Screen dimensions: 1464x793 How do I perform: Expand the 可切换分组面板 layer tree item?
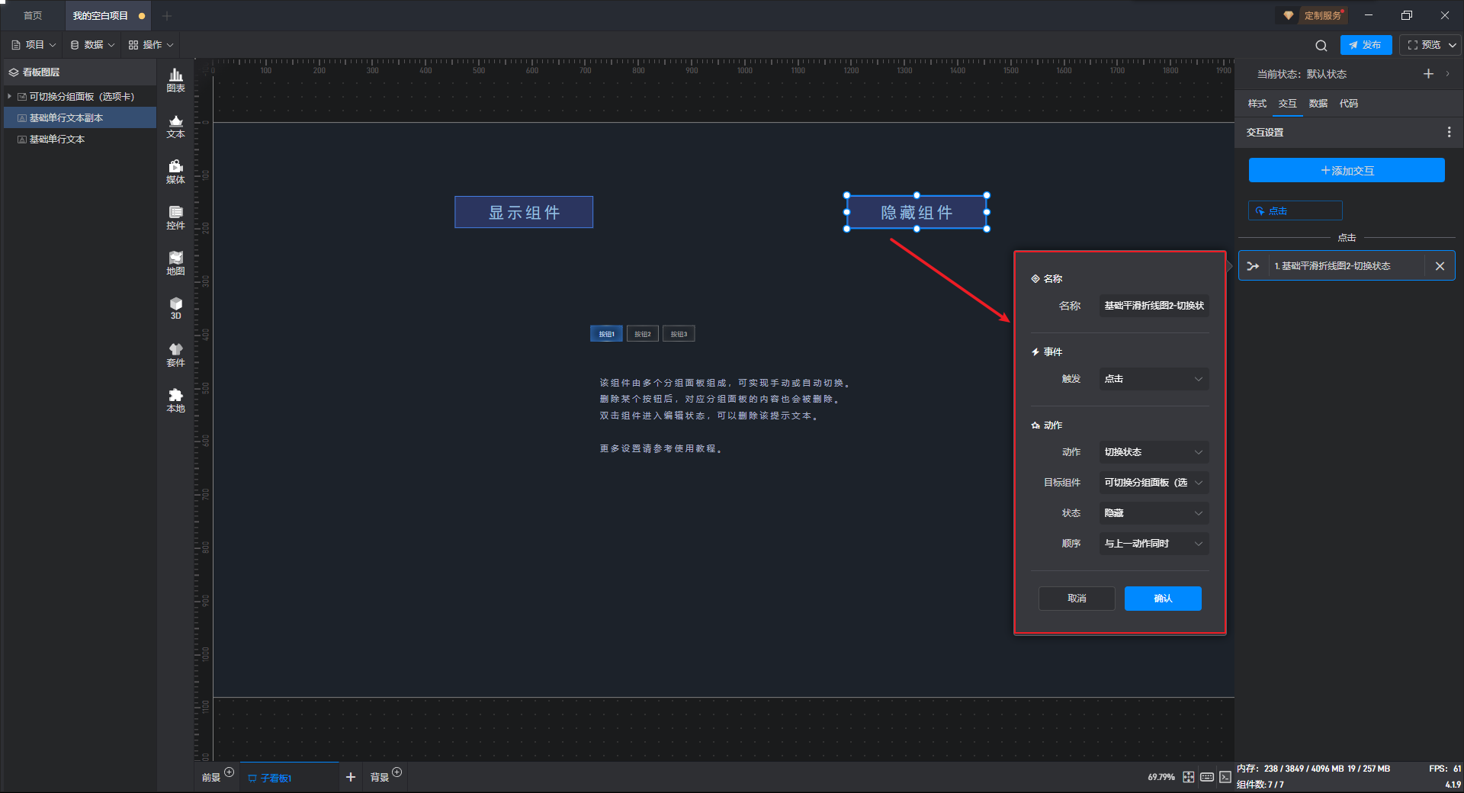click(10, 97)
